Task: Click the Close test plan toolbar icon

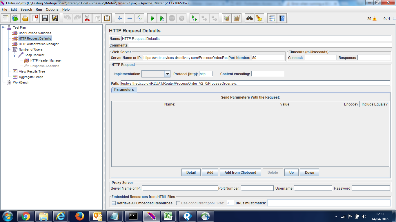Action: (35, 18)
